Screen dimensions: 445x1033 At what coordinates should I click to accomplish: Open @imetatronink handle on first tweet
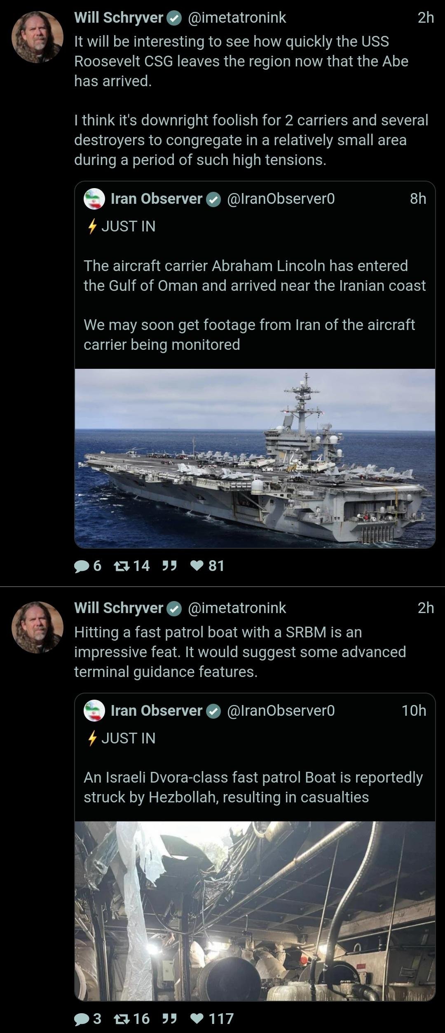237,17
